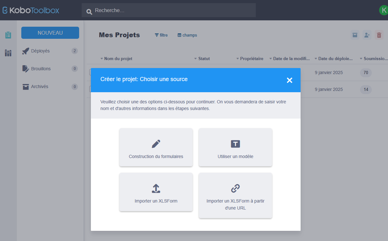Open the user account avatar menu
This screenshot has height=241, width=388.
click(384, 10)
